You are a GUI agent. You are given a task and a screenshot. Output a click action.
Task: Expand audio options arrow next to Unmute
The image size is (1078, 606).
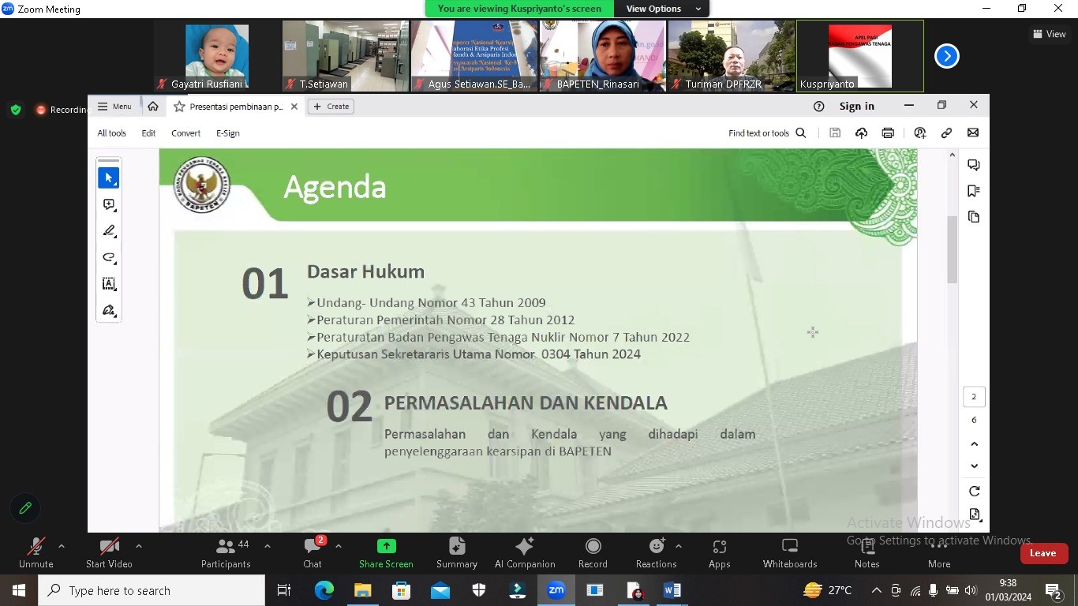(62, 546)
